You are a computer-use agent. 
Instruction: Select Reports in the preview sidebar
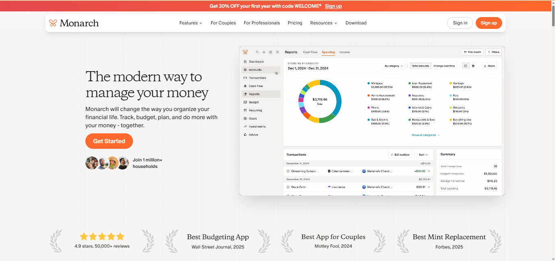(x=261, y=94)
